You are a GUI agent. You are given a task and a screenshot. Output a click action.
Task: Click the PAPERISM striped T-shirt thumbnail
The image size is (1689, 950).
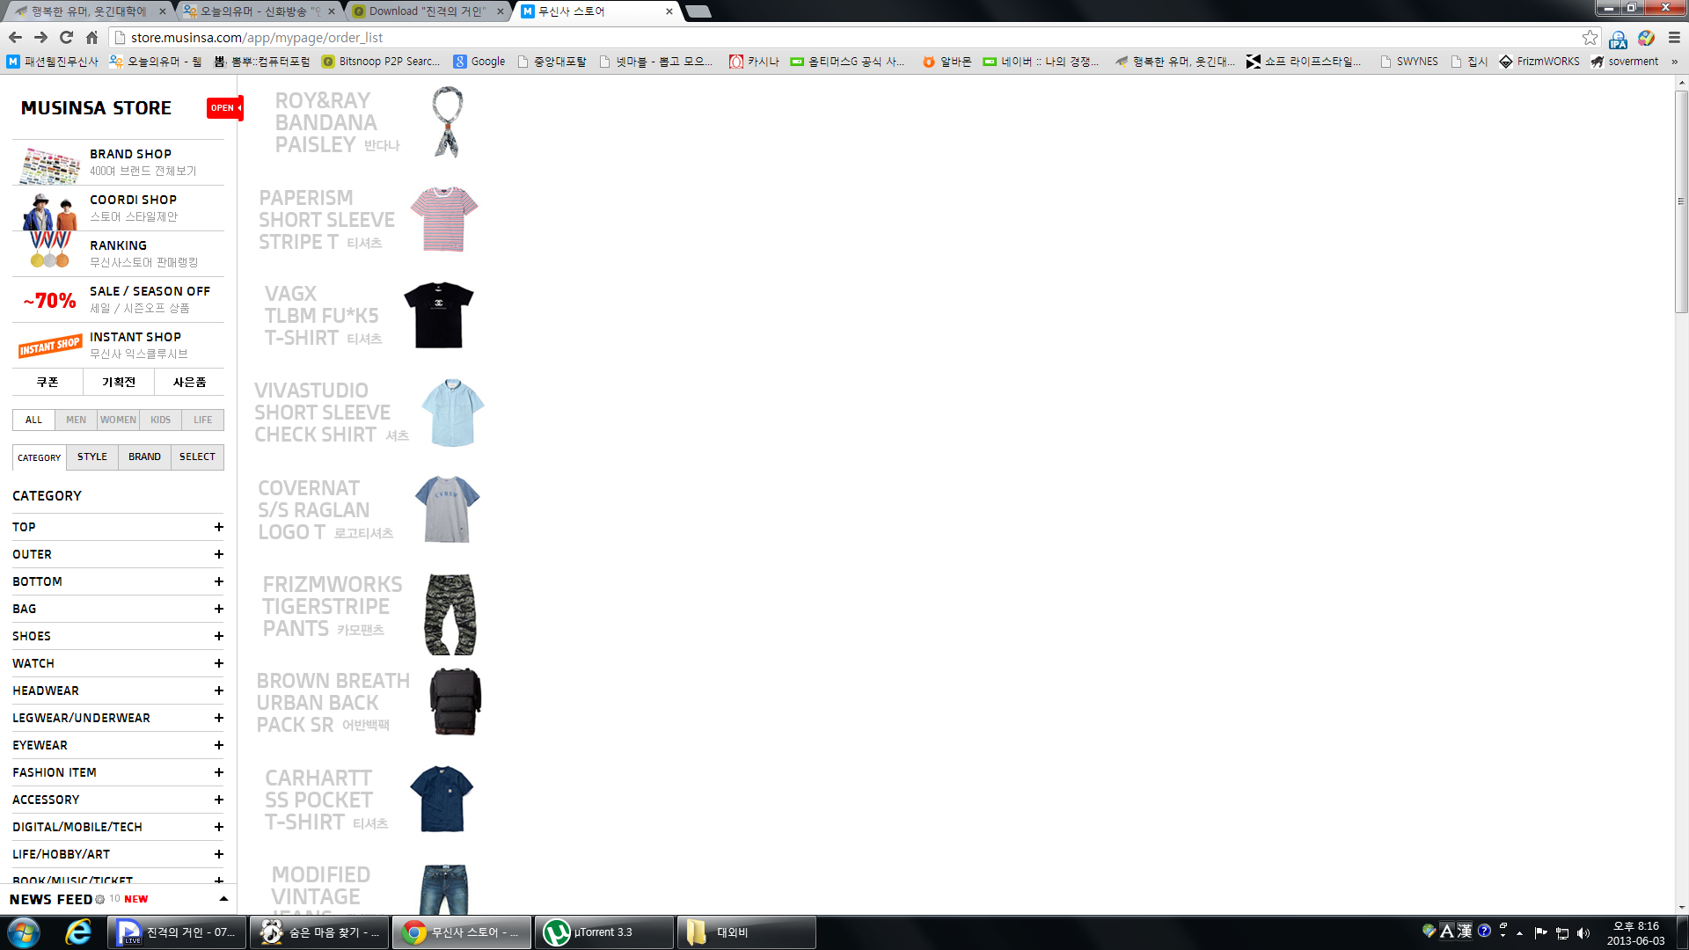444,219
